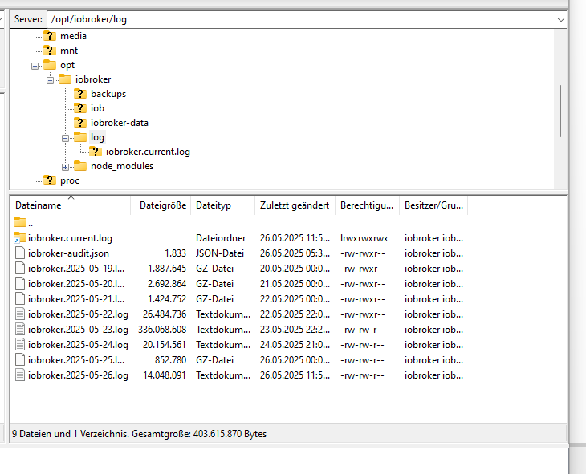Select the backups folder in the tree

pyautogui.click(x=108, y=94)
